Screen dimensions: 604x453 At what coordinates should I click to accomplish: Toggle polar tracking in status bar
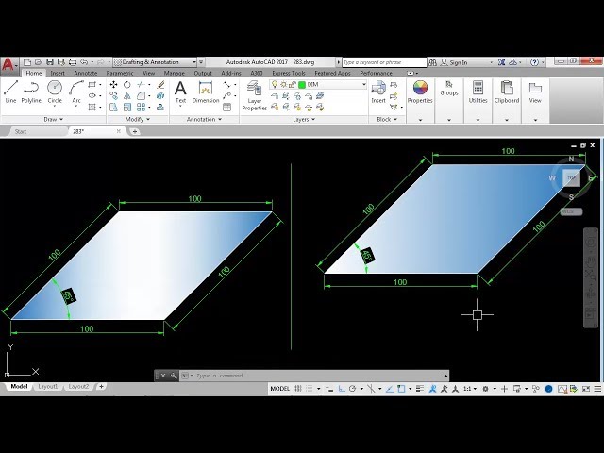352,389
